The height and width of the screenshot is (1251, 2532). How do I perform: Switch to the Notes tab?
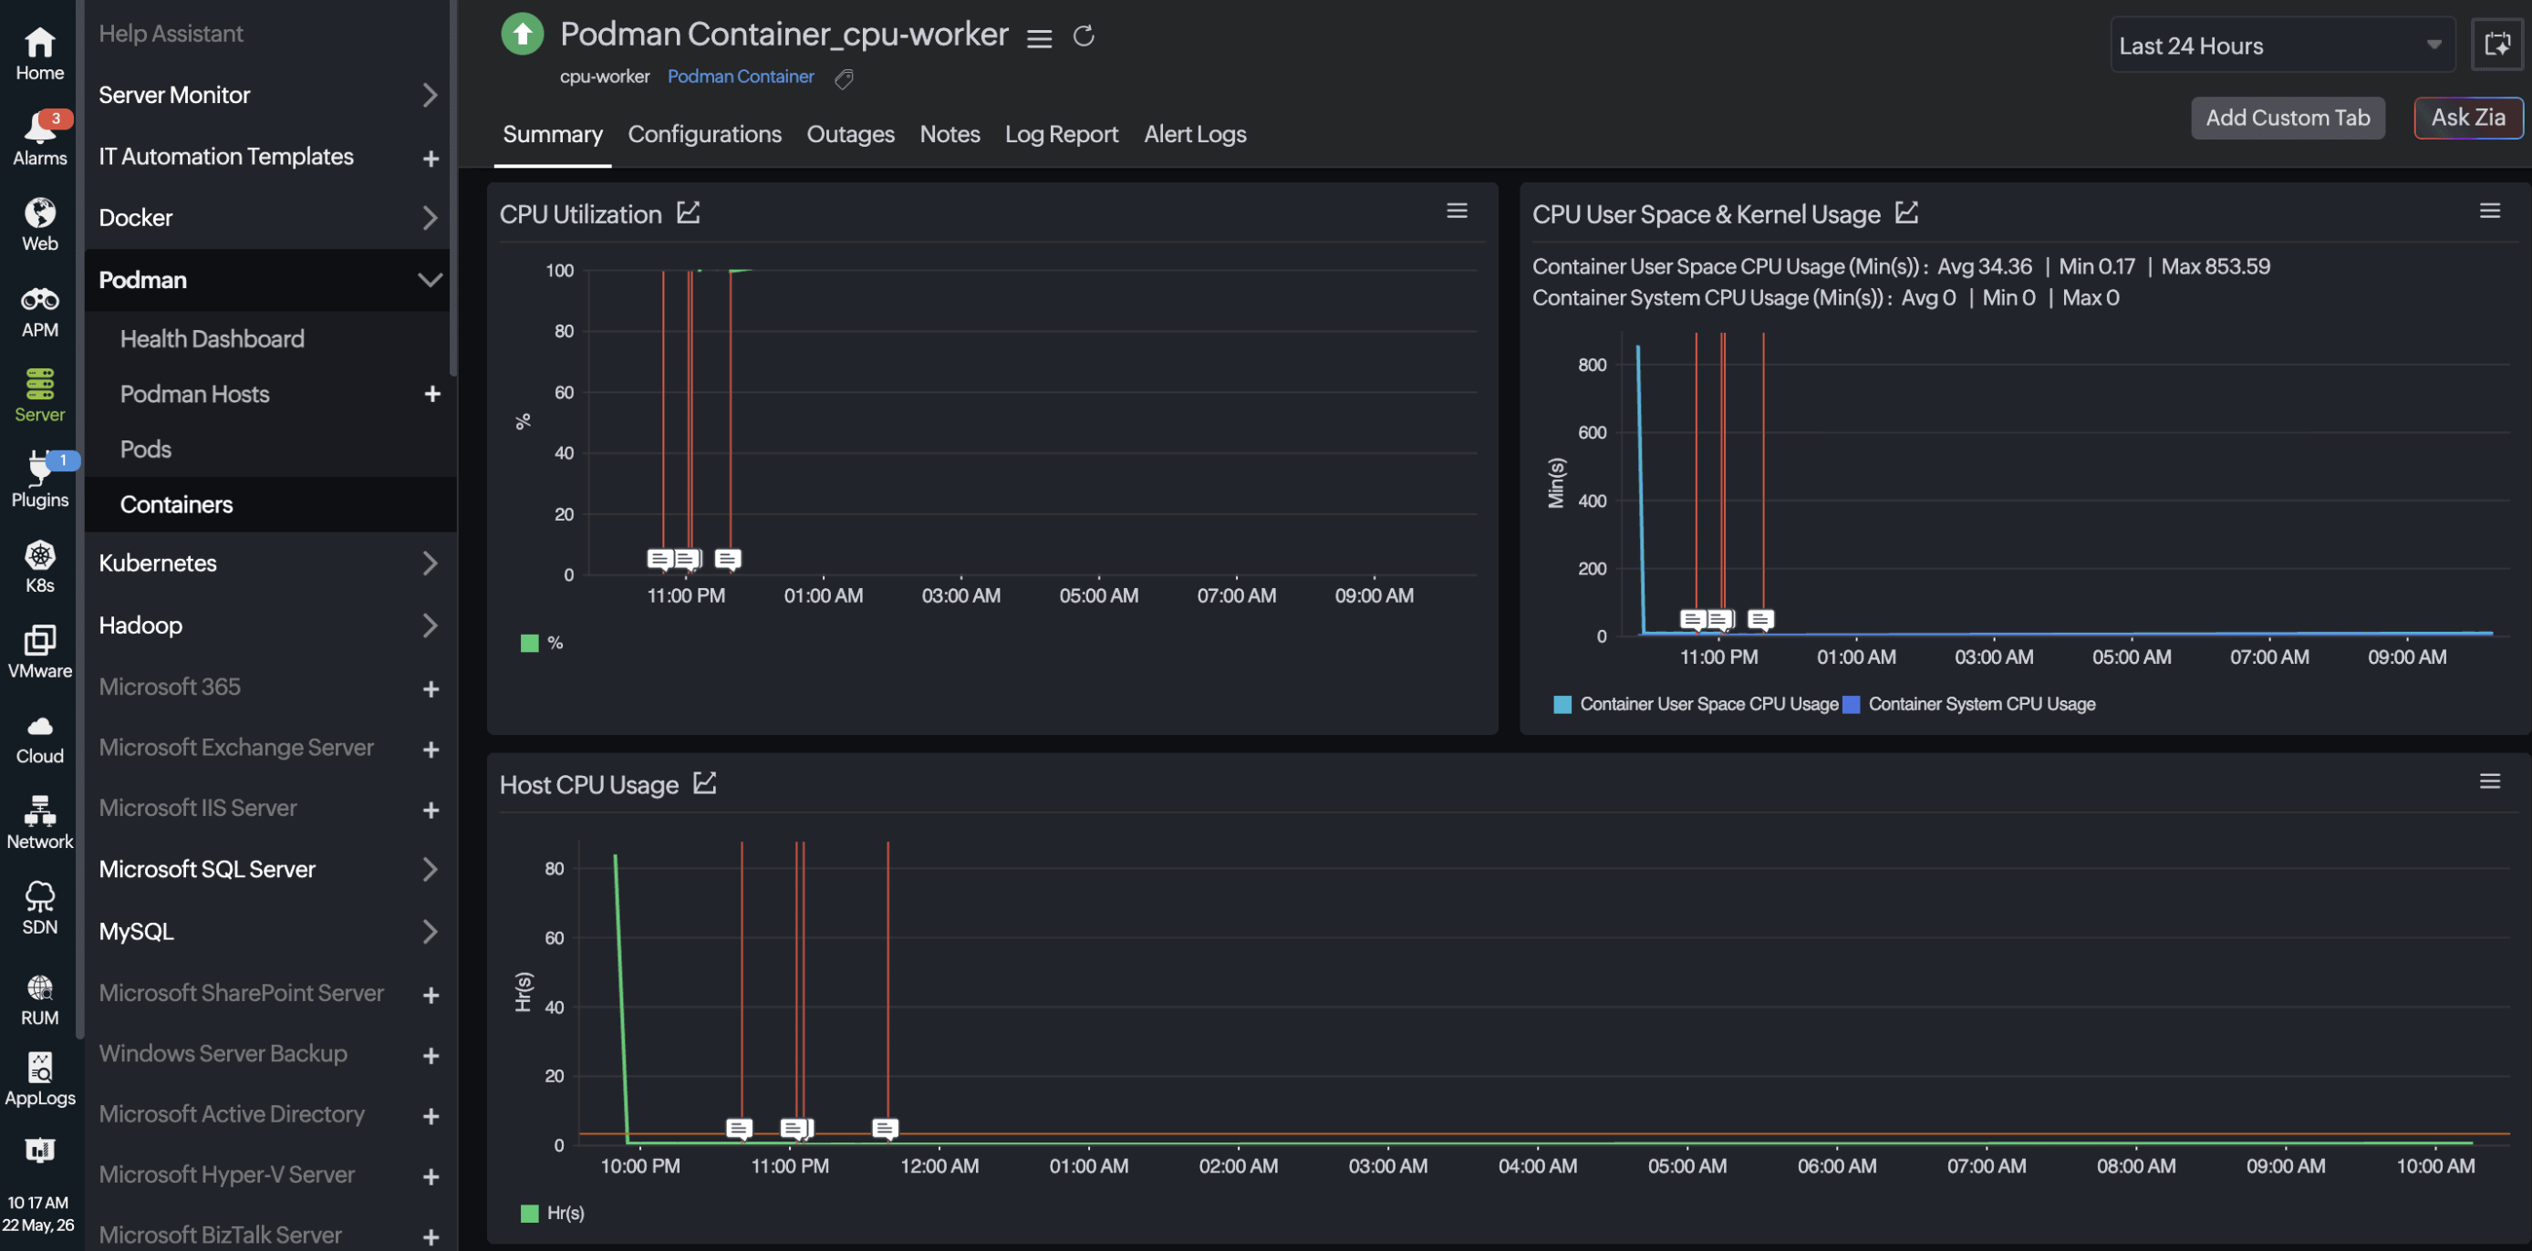(949, 135)
